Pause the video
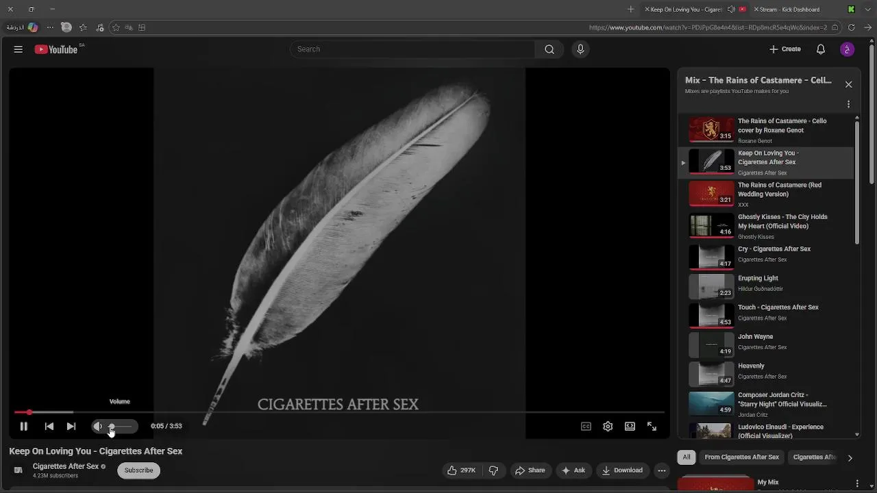Viewport: 877px width, 493px height. pyautogui.click(x=23, y=426)
